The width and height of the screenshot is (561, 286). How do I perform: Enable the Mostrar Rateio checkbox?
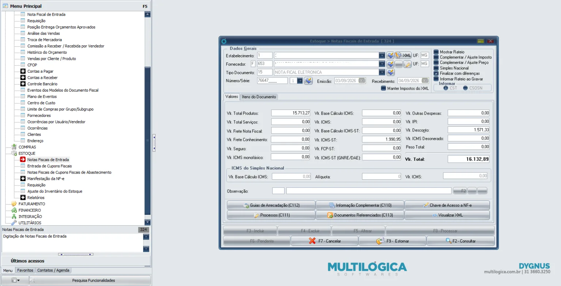pos(436,52)
